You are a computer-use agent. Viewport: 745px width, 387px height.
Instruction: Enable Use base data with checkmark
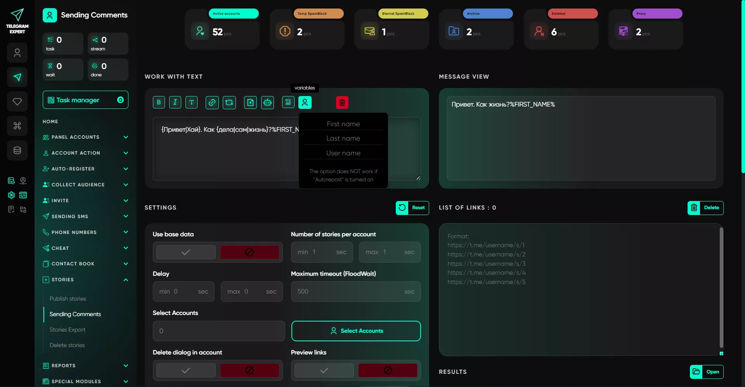tap(186, 252)
